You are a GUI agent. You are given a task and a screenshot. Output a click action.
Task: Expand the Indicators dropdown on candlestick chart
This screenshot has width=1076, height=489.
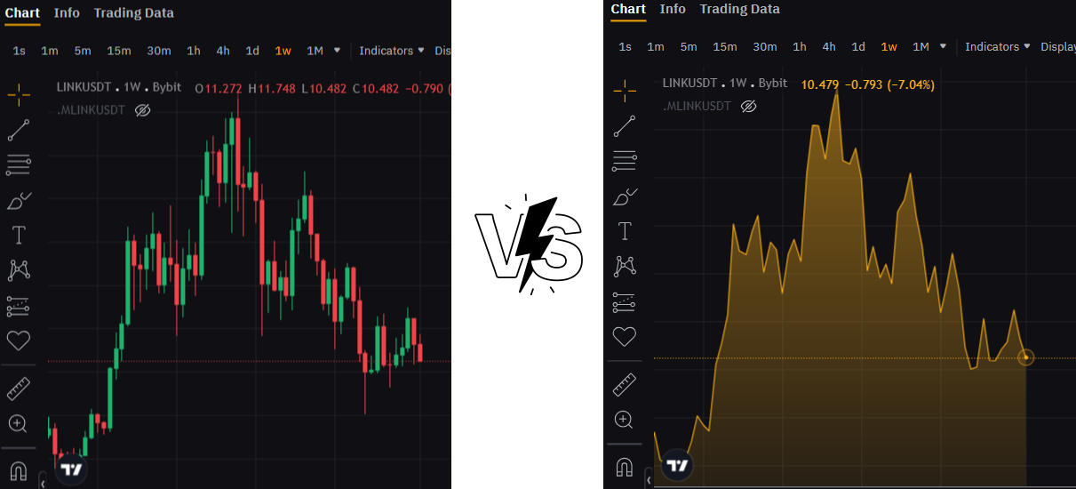click(x=391, y=51)
